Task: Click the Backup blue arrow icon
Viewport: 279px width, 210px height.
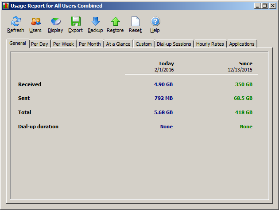Action: [x=95, y=22]
